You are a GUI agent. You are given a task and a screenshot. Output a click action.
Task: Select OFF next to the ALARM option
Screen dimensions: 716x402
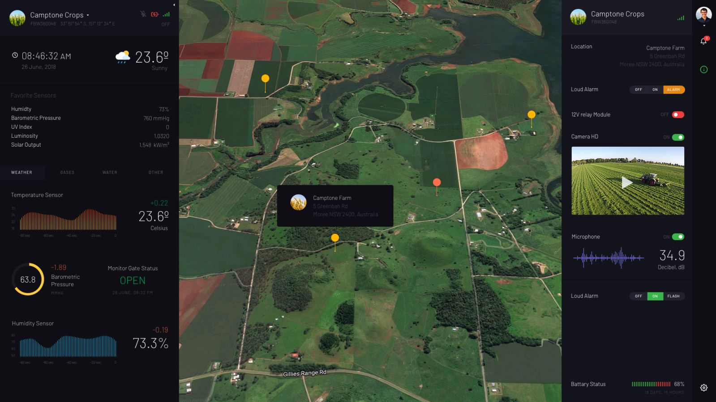click(639, 89)
